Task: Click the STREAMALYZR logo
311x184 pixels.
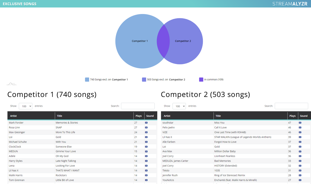Action: tap(290, 4)
